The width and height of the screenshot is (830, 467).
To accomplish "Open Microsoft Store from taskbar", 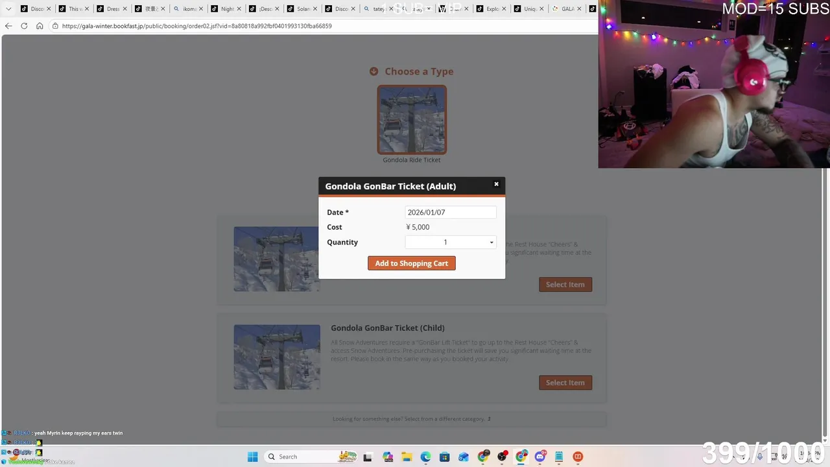I will click(445, 457).
